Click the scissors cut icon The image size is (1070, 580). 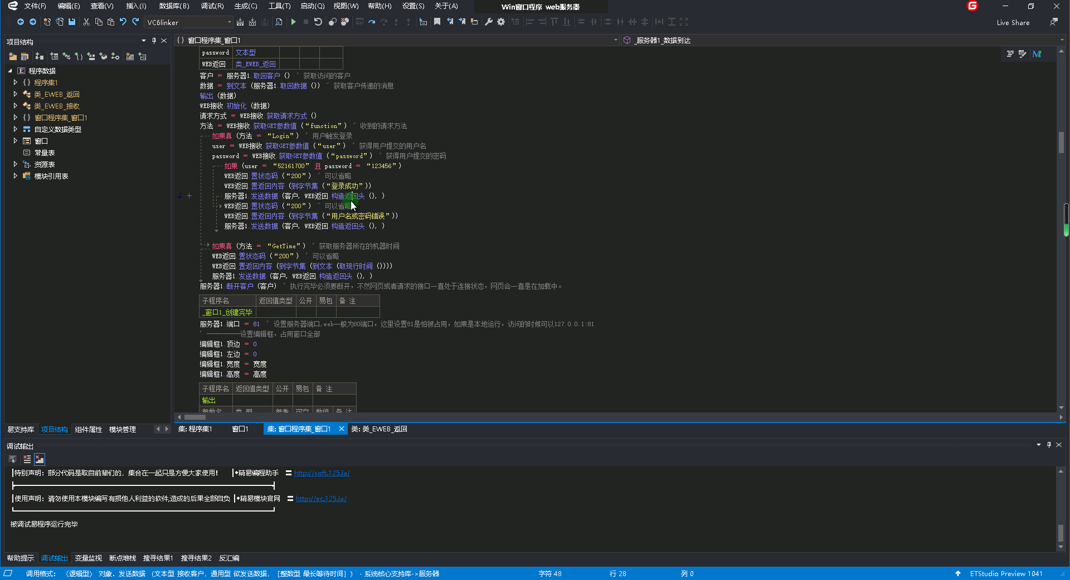point(86,22)
